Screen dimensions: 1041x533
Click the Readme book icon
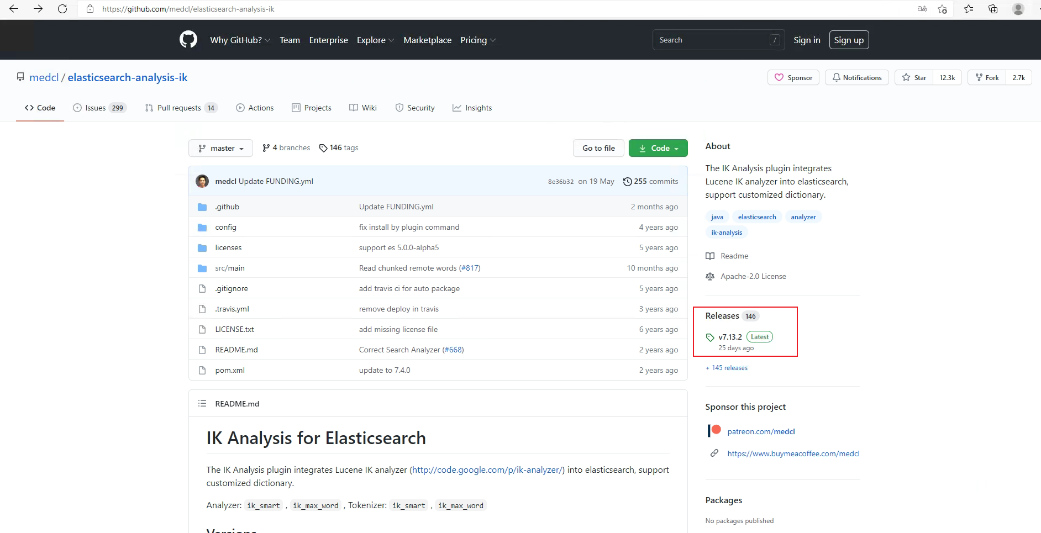click(710, 256)
